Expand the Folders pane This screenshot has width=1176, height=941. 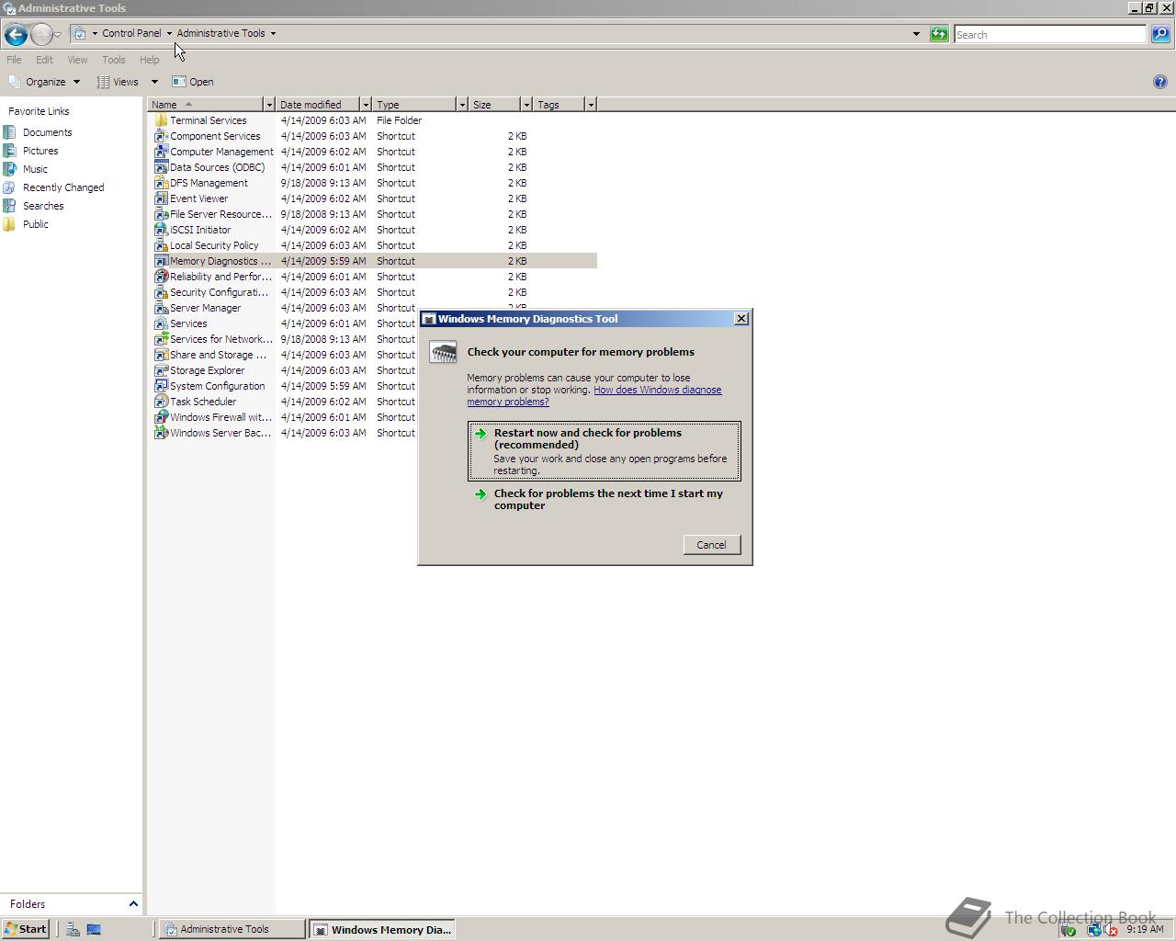tap(133, 904)
